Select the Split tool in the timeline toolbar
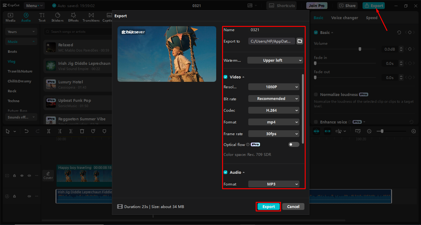 pos(48,131)
